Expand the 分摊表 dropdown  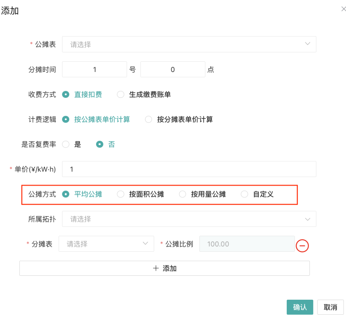click(106, 244)
